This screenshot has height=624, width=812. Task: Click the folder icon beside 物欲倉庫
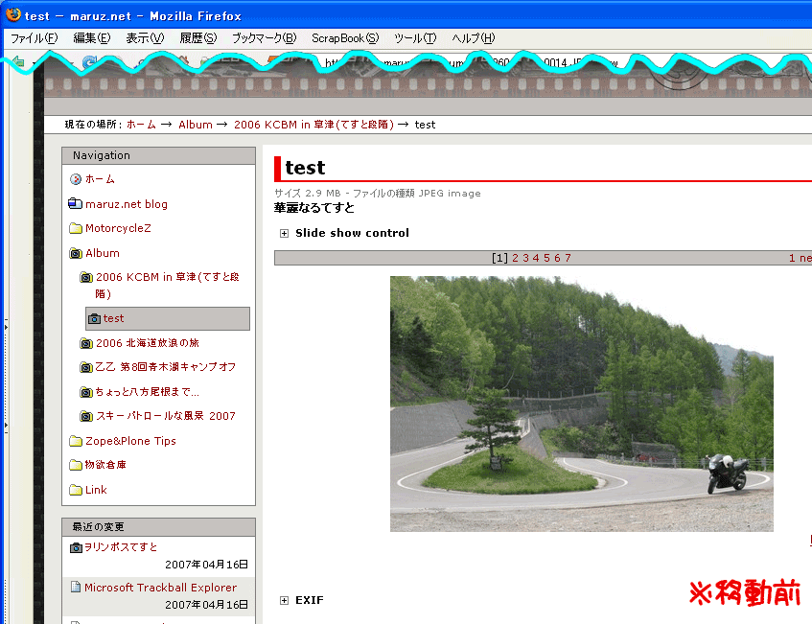pos(76,465)
